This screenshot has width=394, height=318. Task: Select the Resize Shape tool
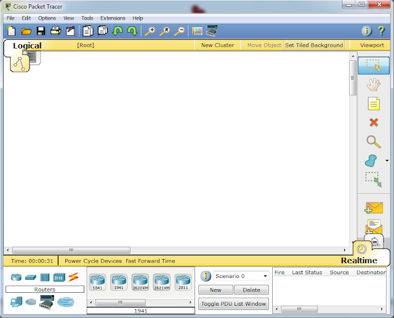point(374,180)
